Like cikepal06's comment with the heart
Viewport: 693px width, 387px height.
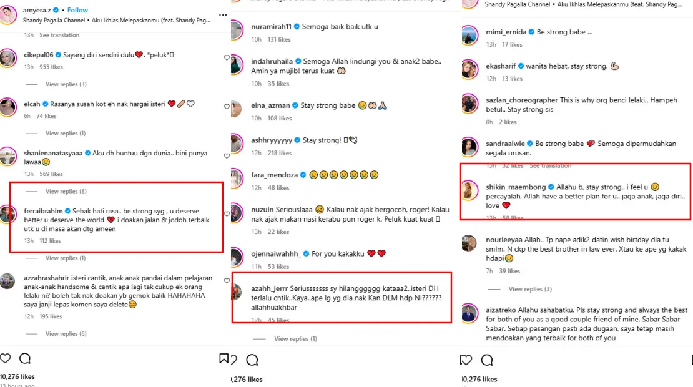point(227,57)
